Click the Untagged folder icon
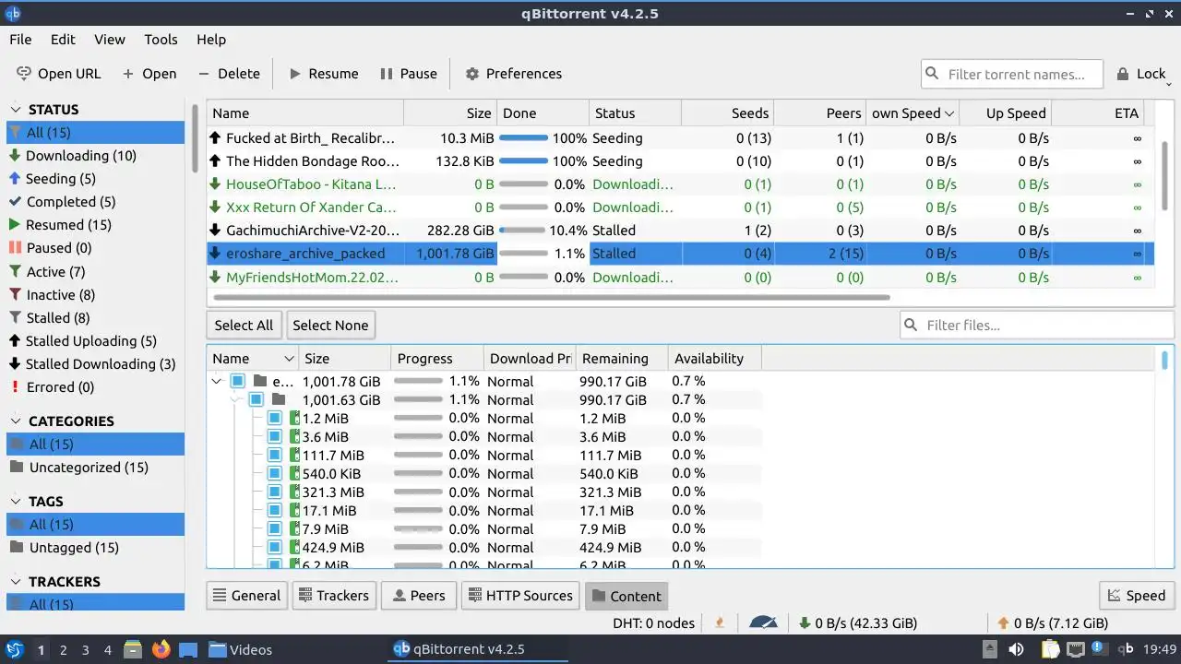This screenshot has width=1181, height=664. [x=16, y=548]
